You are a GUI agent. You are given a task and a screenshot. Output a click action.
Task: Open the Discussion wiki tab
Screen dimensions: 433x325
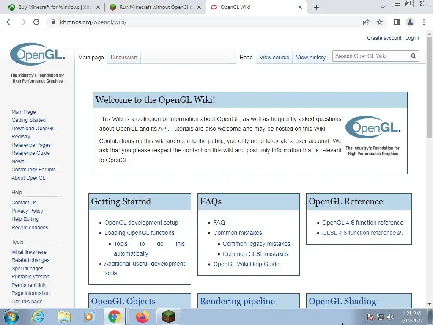pyautogui.click(x=124, y=57)
